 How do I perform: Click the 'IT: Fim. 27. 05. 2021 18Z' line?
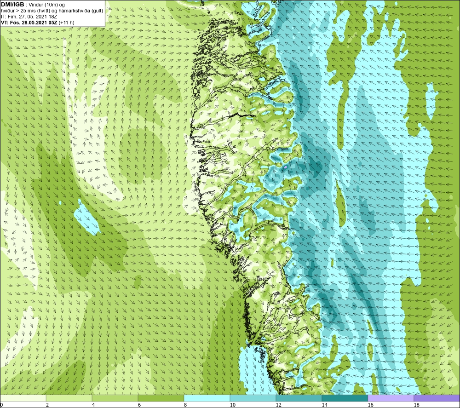[29, 17]
